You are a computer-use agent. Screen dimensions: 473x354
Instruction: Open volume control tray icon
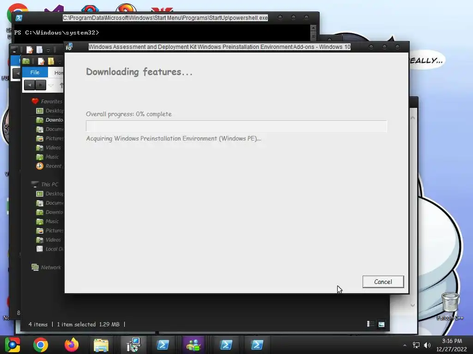tap(427, 345)
